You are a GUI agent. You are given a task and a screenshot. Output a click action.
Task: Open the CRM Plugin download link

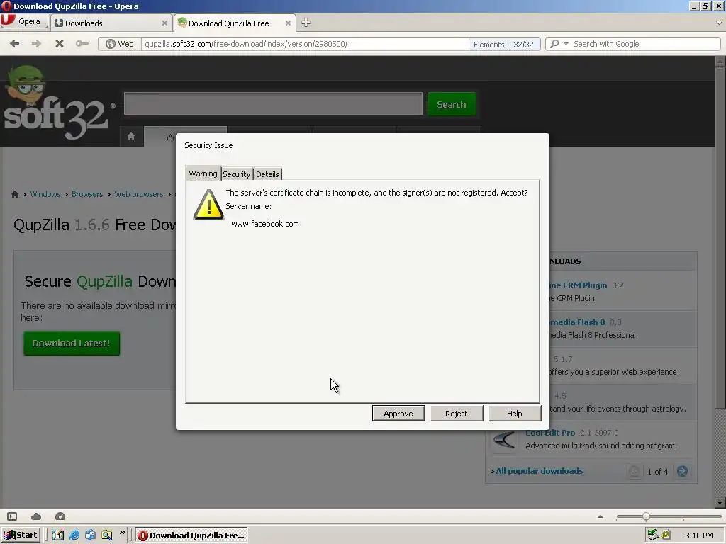[578, 285]
